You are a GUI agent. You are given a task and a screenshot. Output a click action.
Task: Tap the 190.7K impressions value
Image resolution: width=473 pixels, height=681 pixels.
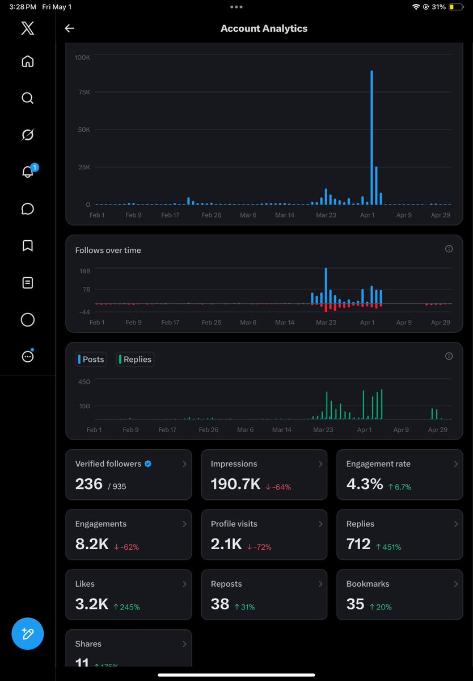pos(235,484)
